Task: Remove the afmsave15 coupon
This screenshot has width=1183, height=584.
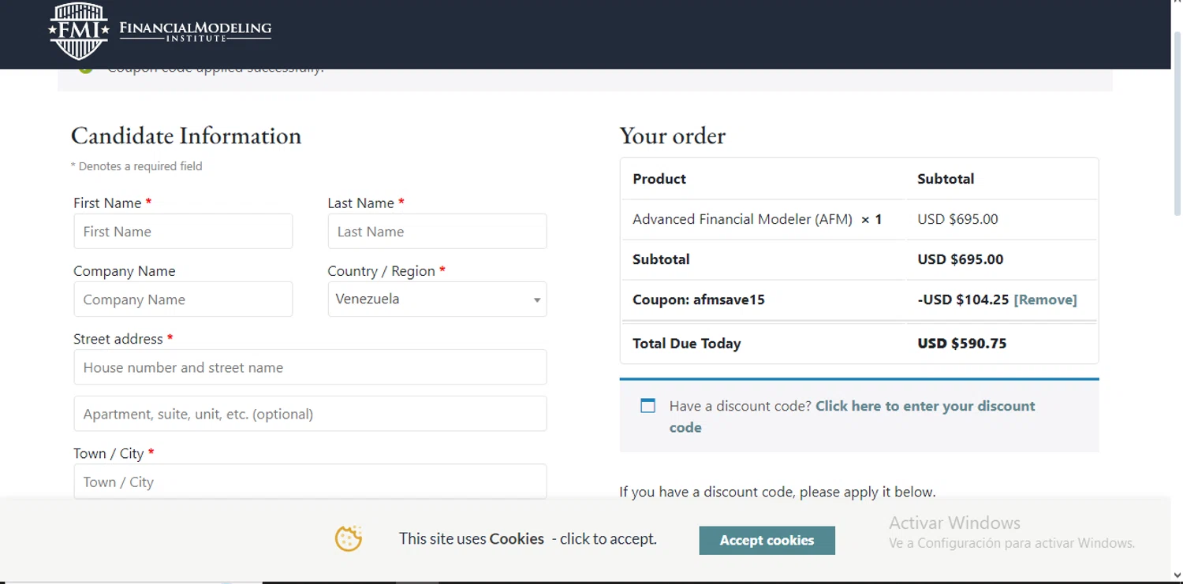Action: [x=1045, y=299]
